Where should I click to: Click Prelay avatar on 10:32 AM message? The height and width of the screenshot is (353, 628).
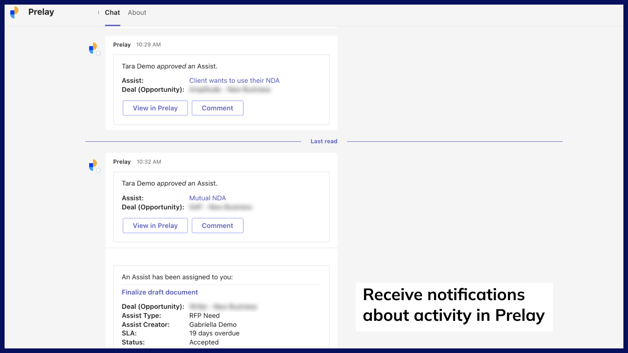point(93,165)
